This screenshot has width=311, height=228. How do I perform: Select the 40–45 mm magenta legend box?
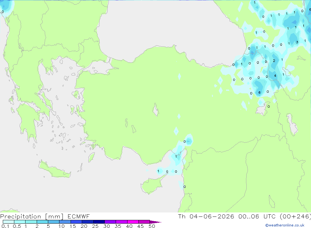tap(133, 222)
